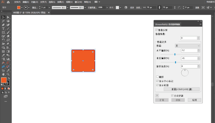Select the Paintbrush tool
215x123 pixels.
click(x=8, y=33)
